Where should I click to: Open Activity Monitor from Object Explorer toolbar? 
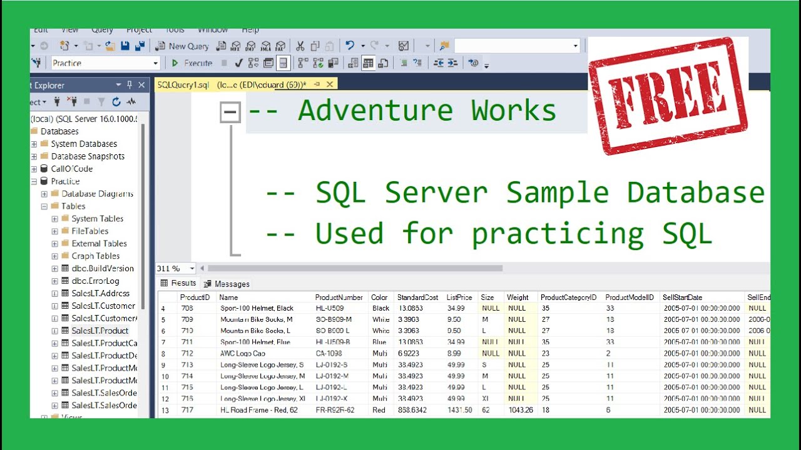pyautogui.click(x=131, y=102)
